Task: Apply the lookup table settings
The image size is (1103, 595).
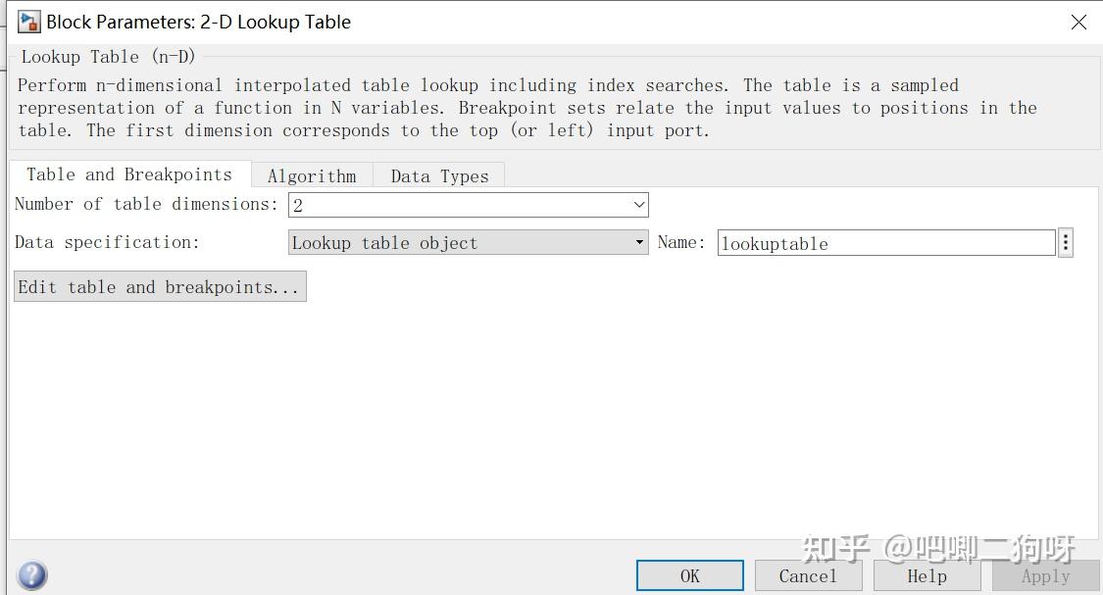Action: point(1045,575)
